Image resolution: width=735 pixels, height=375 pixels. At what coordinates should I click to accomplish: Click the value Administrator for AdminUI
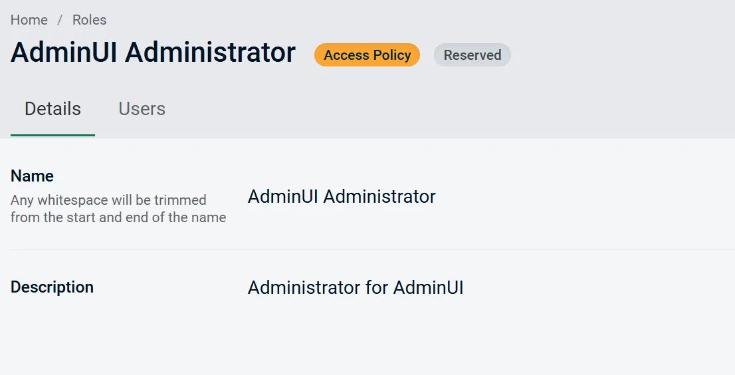pyautogui.click(x=356, y=288)
